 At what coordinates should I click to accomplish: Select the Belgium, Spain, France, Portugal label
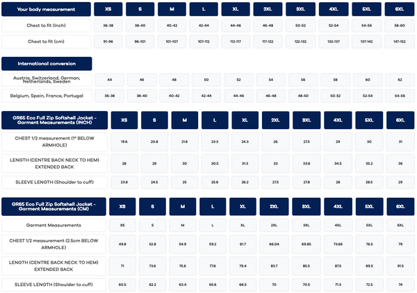47,96
